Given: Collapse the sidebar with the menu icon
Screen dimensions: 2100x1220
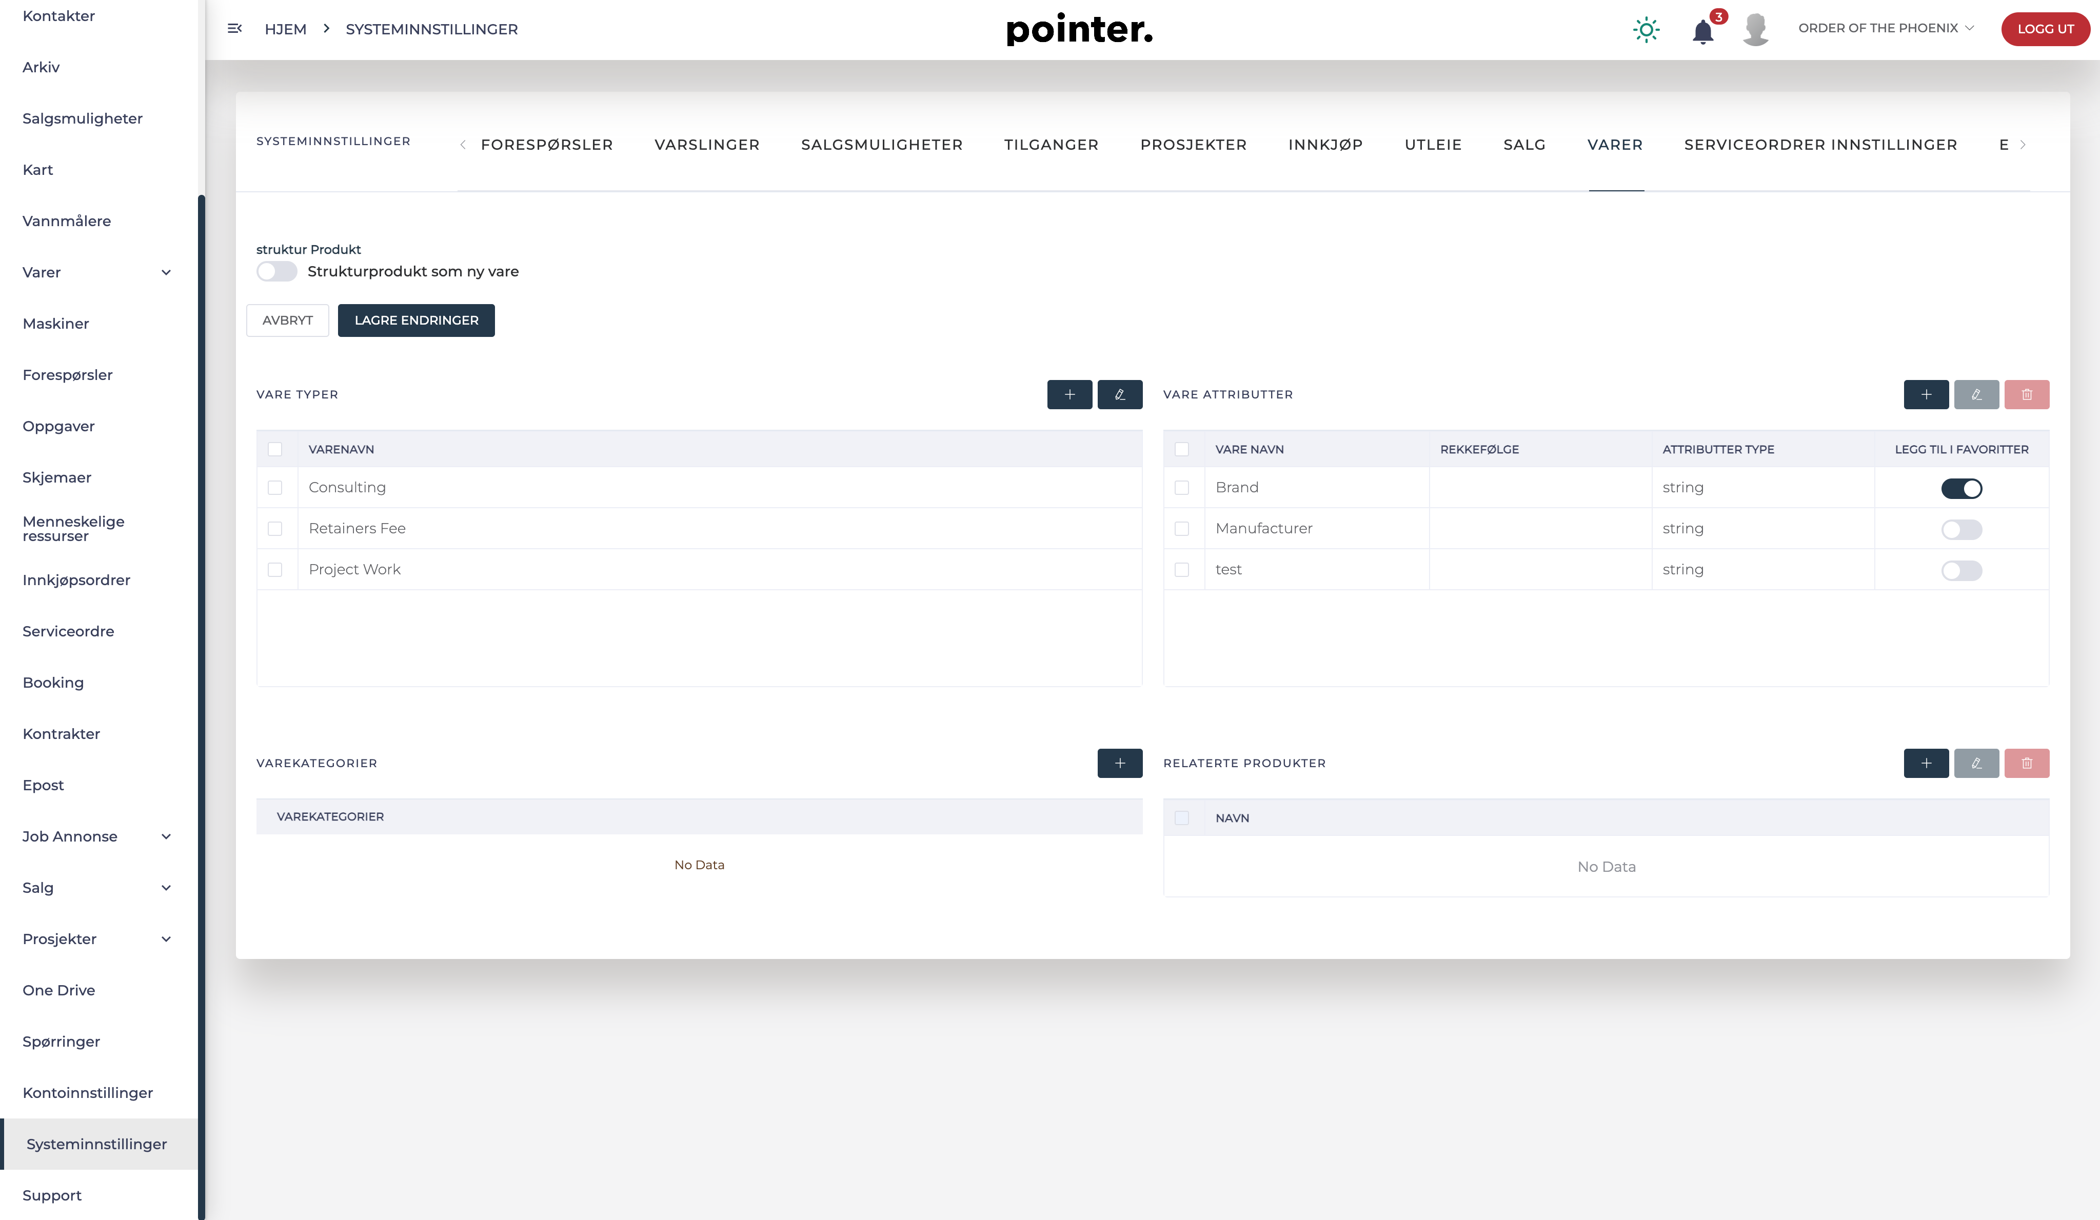Looking at the screenshot, I should pyautogui.click(x=234, y=28).
